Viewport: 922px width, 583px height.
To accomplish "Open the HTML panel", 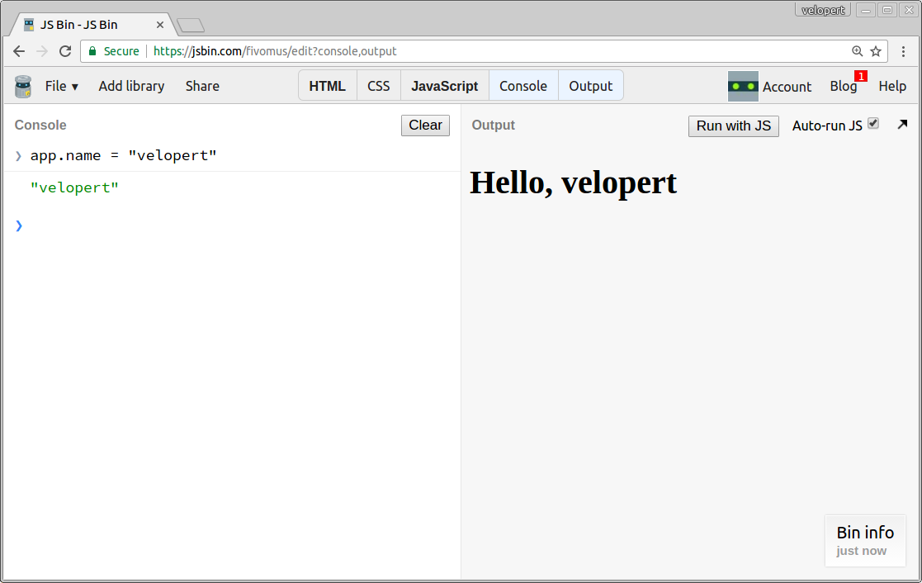I will [327, 85].
